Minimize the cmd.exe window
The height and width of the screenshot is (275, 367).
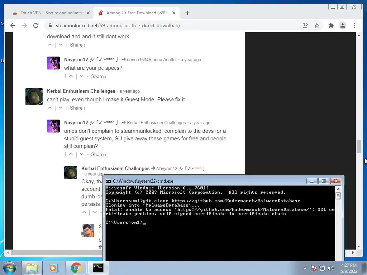(x=312, y=181)
